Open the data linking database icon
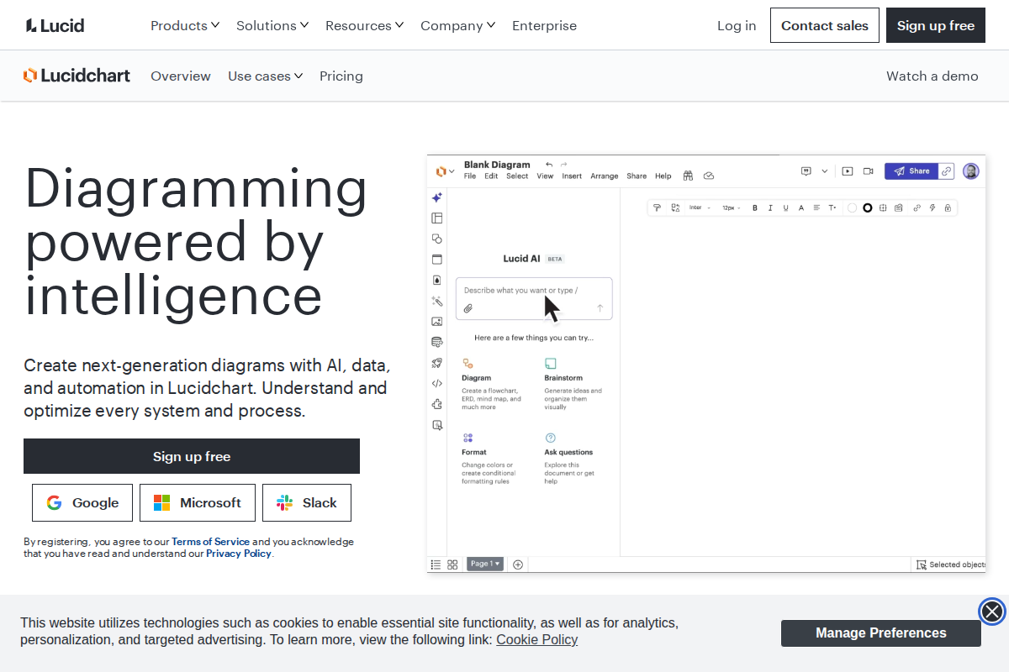This screenshot has width=1009, height=672. 436,342
